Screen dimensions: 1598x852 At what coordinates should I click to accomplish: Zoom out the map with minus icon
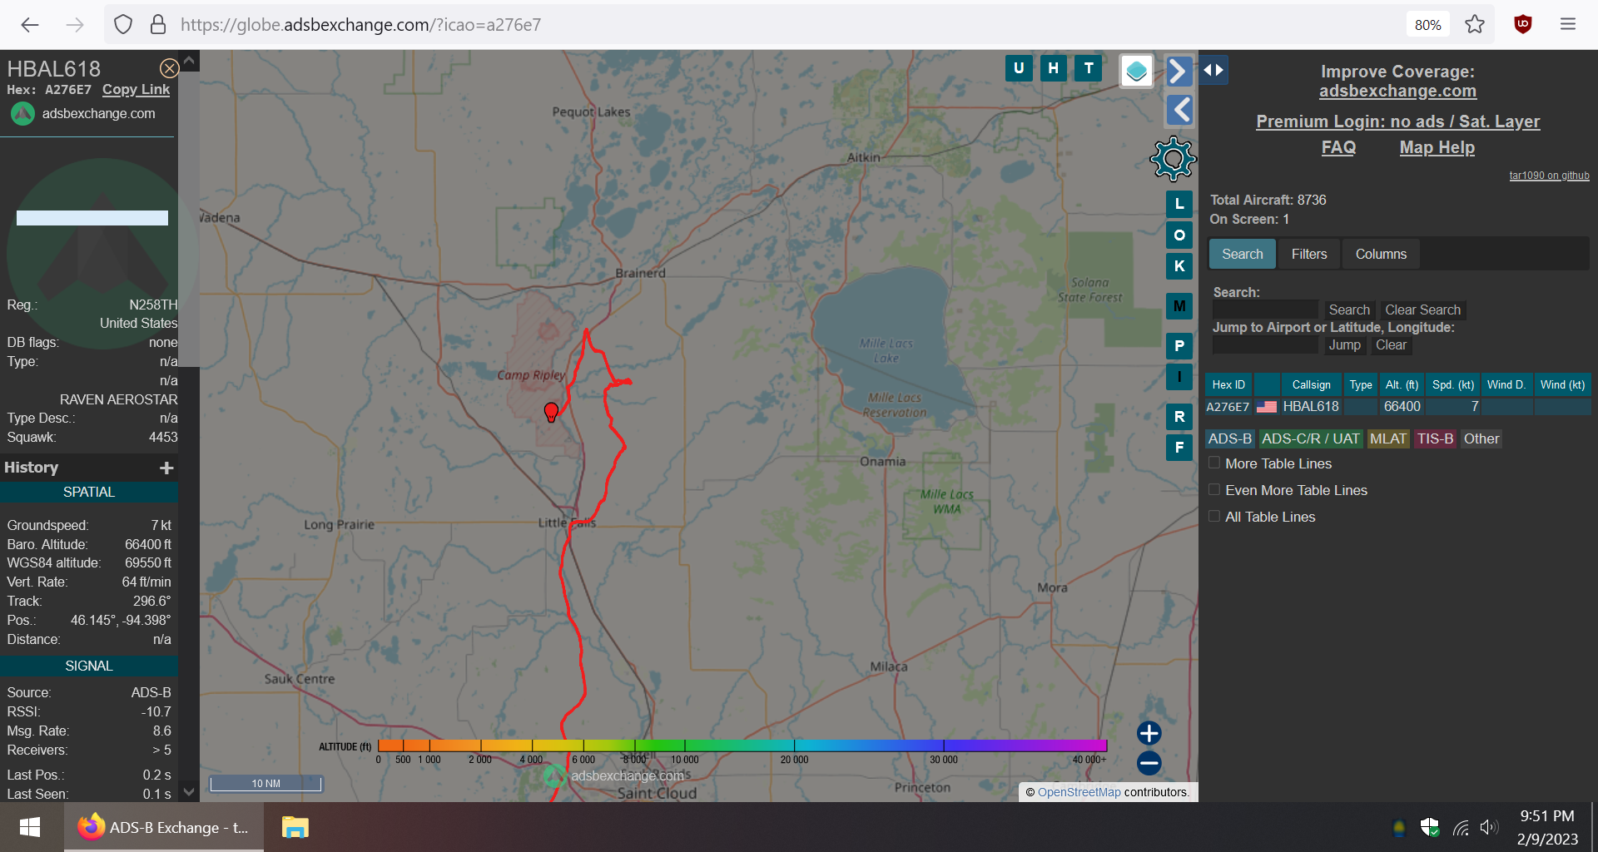coord(1149,763)
